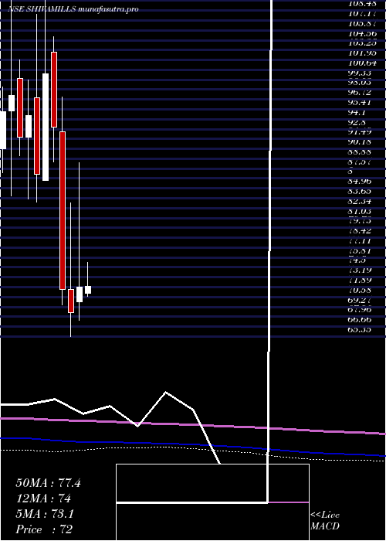The height and width of the screenshot is (541, 386).
Task: Click the 82.34 price axis label
Action: point(361,201)
